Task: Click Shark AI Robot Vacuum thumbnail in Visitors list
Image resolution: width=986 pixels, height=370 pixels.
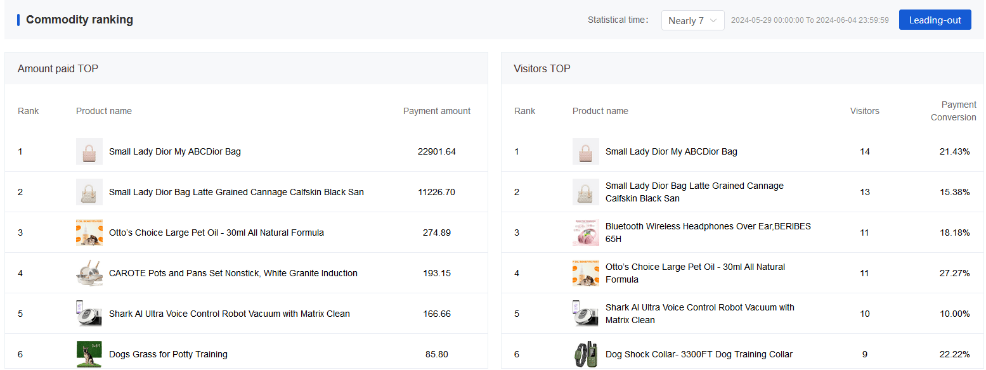Action: pos(586,314)
